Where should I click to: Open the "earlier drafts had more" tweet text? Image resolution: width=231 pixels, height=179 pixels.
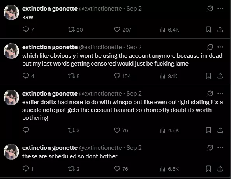point(122,110)
